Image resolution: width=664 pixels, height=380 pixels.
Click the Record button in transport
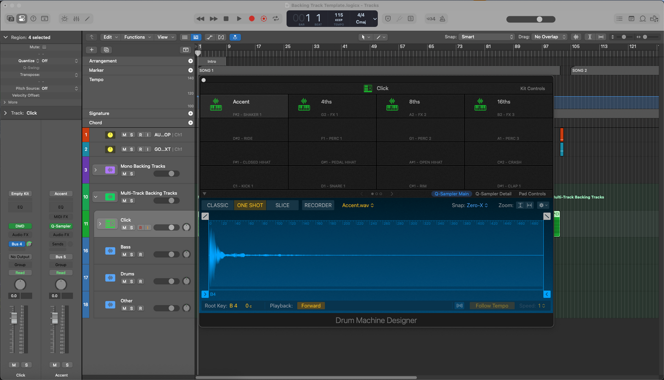tap(251, 19)
